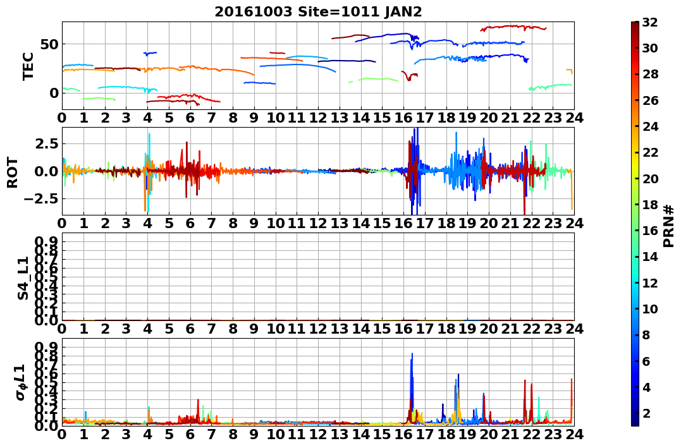Click the TEC y-axis label
681x448 pixels.
pos(28,66)
